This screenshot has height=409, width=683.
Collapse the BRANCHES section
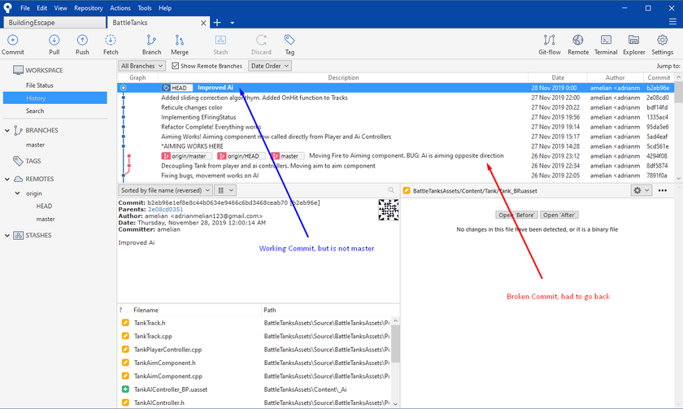[x=7, y=130]
